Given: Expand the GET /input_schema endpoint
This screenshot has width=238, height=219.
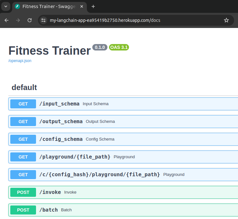Looking at the screenshot, I should [123, 104].
